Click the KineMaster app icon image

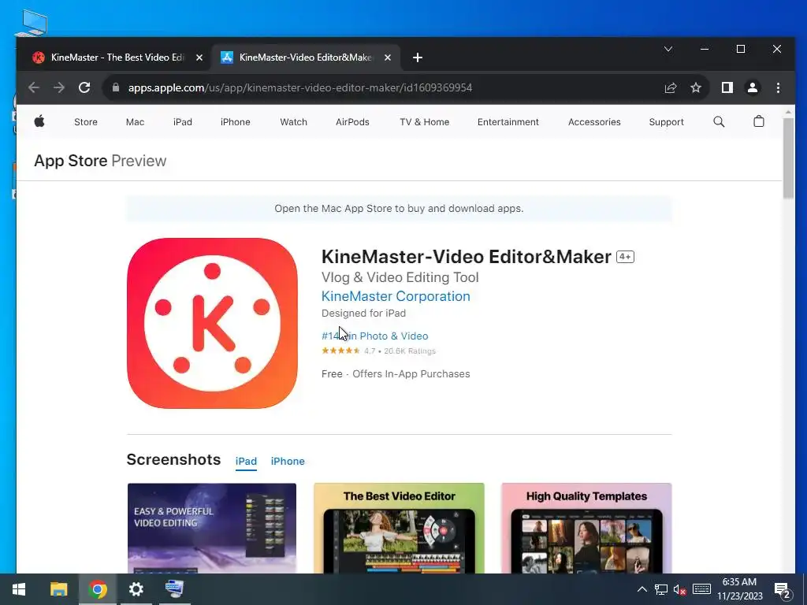tap(212, 323)
